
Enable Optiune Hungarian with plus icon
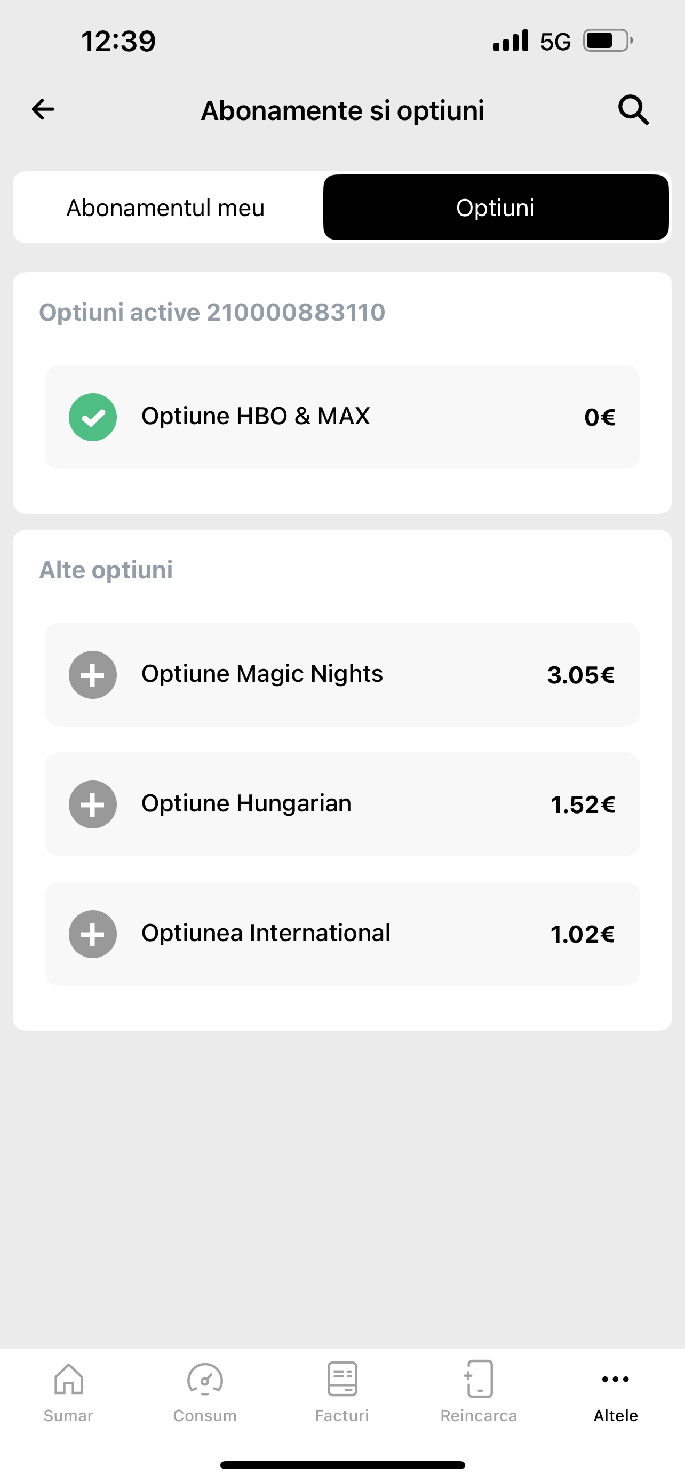(x=93, y=804)
